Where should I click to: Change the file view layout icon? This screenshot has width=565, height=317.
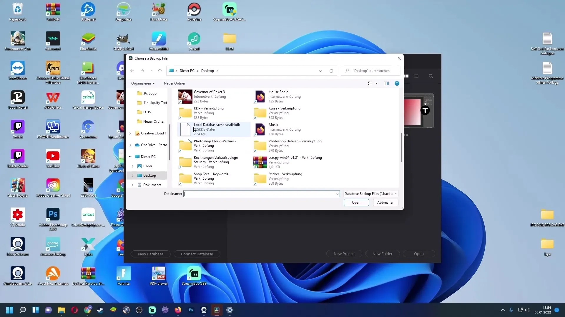click(x=370, y=83)
